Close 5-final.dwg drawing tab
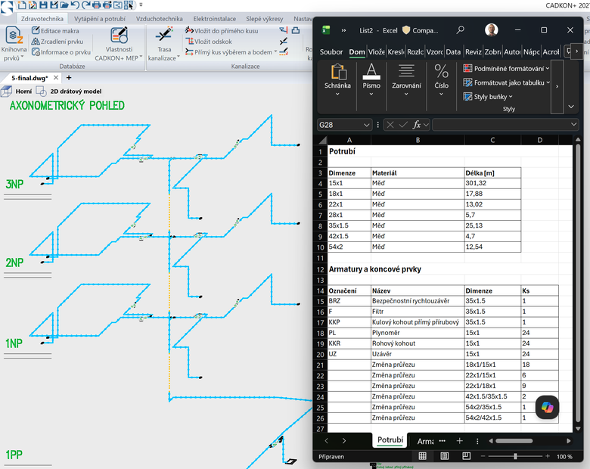 tap(56, 78)
